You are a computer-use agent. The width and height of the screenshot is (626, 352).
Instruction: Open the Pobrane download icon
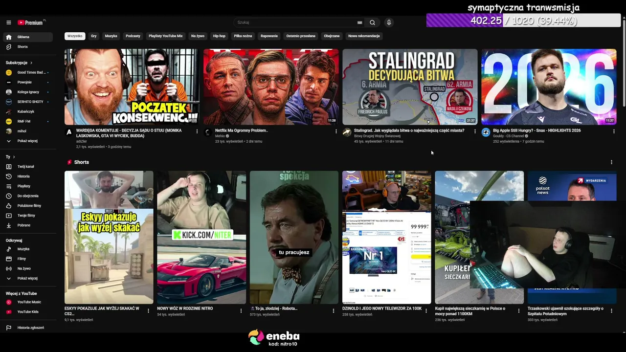click(x=8, y=225)
